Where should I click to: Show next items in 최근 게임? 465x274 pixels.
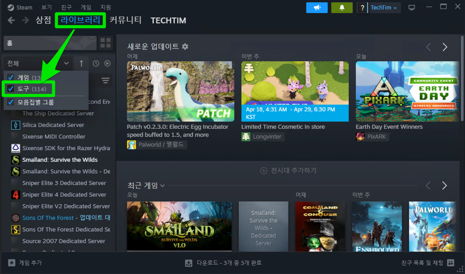pos(444,185)
